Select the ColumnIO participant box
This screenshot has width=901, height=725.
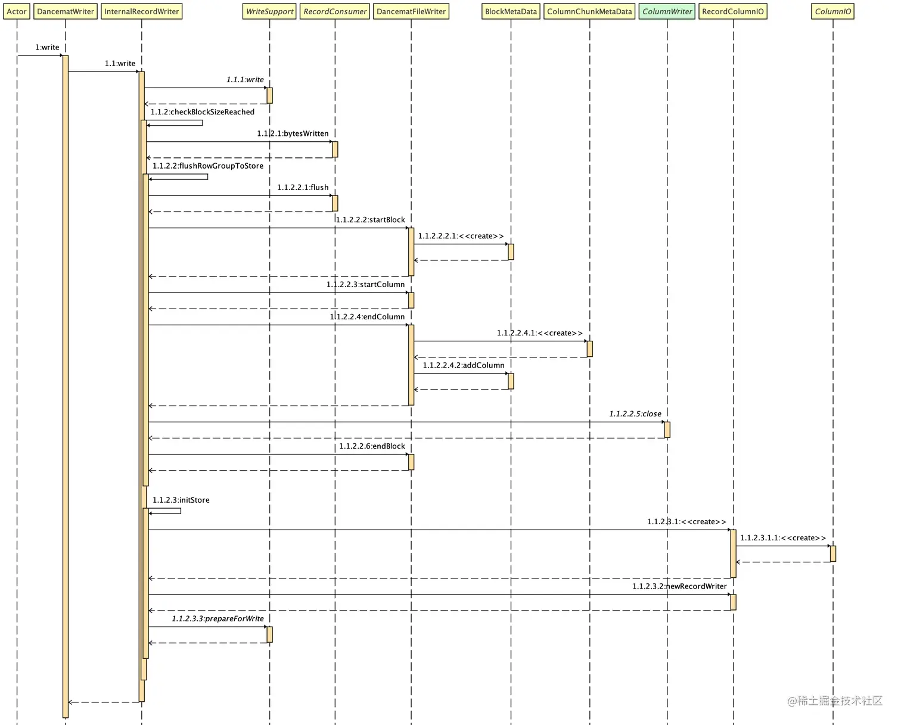(833, 11)
